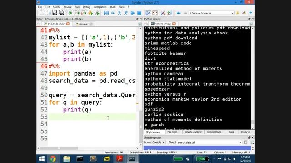Click the Save all files icon
The image size is (291, 163).
tap(61, 13)
